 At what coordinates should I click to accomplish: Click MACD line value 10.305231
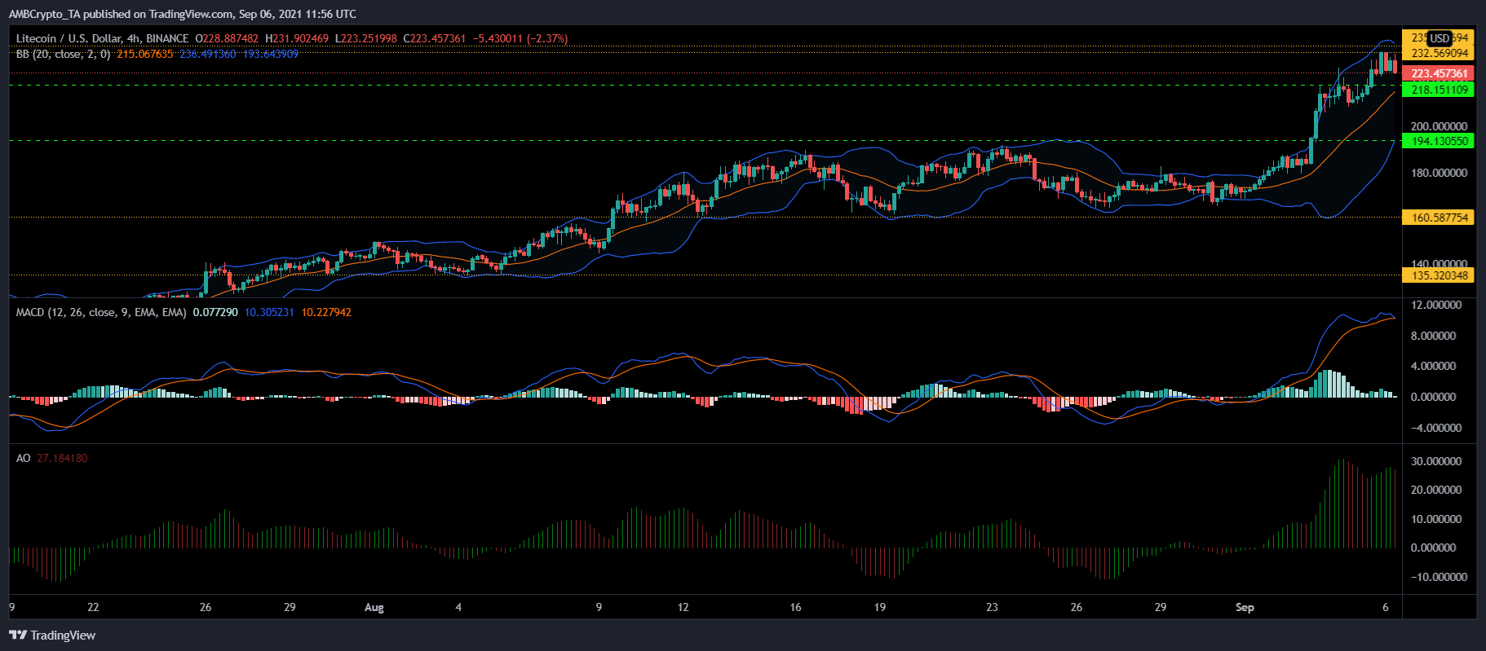269,312
